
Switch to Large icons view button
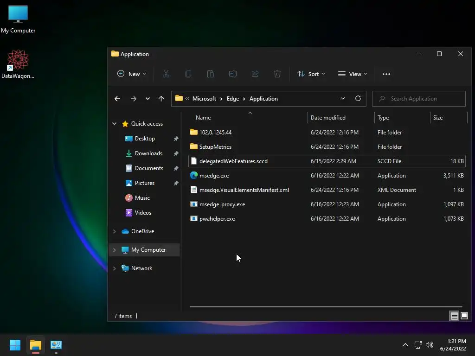(x=464, y=316)
